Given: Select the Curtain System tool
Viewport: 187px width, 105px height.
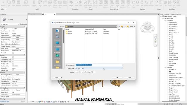Looking at the screenshot, I should (55, 4).
